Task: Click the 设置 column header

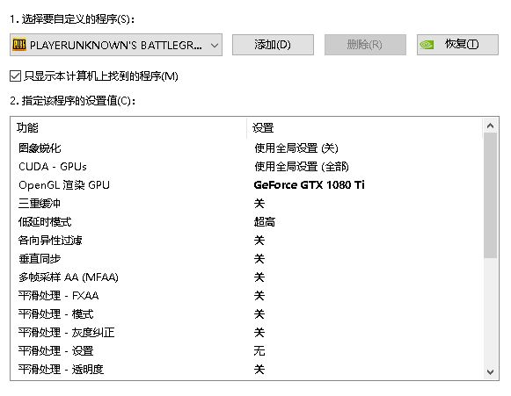Action: click(x=364, y=127)
